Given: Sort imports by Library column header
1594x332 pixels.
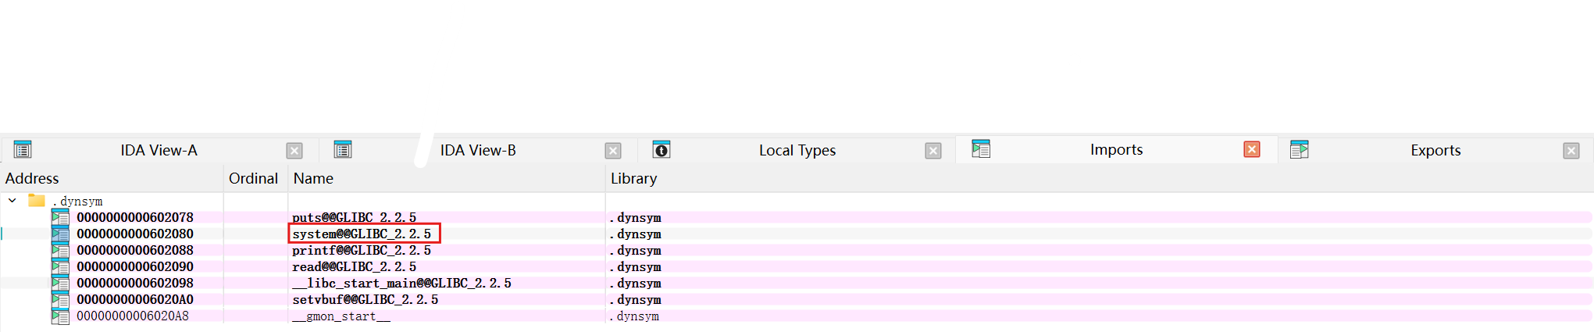Looking at the screenshot, I should pos(633,179).
